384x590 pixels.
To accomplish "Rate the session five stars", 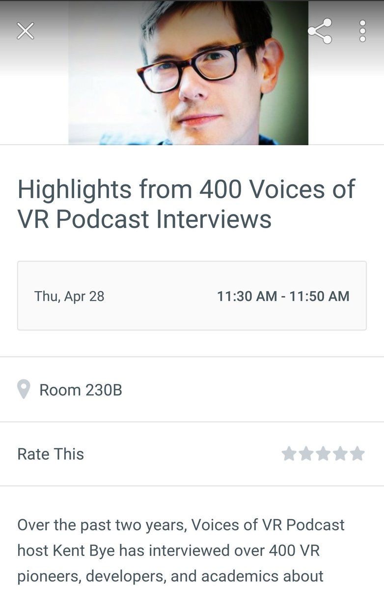I will (357, 454).
